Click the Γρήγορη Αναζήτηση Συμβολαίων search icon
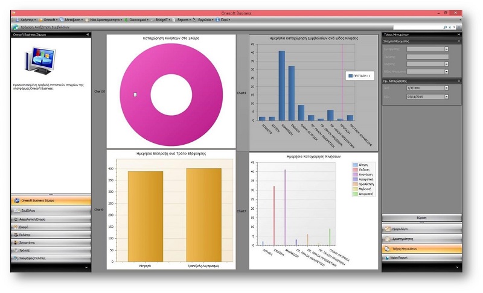The image size is (483, 293). point(14,27)
